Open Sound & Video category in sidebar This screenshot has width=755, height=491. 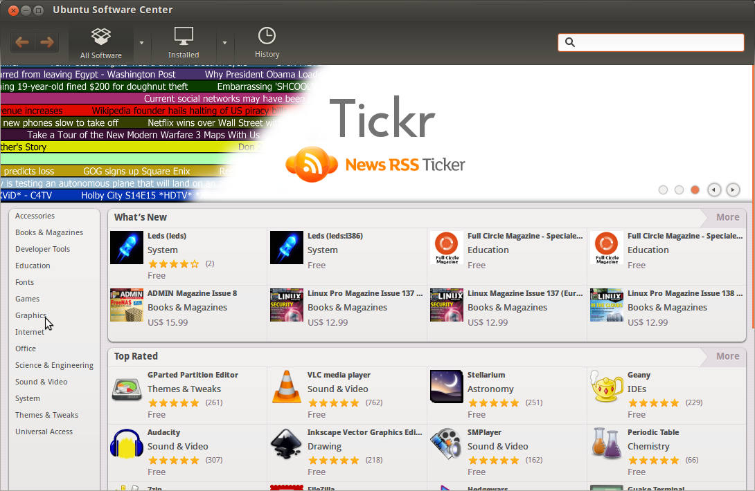42,382
